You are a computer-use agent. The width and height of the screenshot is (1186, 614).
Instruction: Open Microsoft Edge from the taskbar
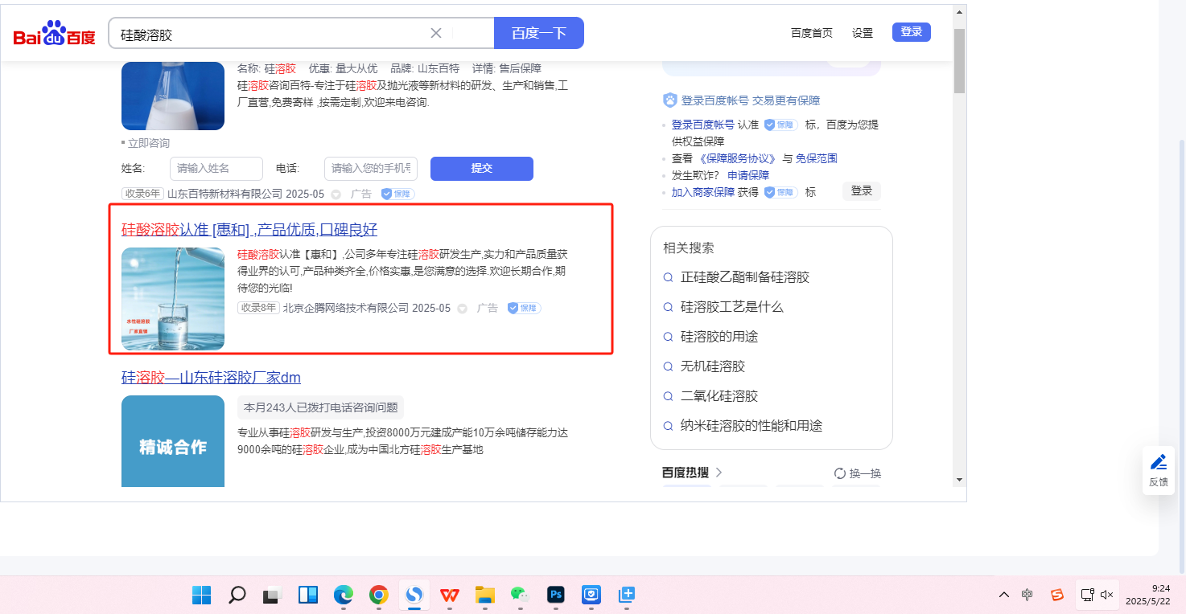tap(344, 595)
